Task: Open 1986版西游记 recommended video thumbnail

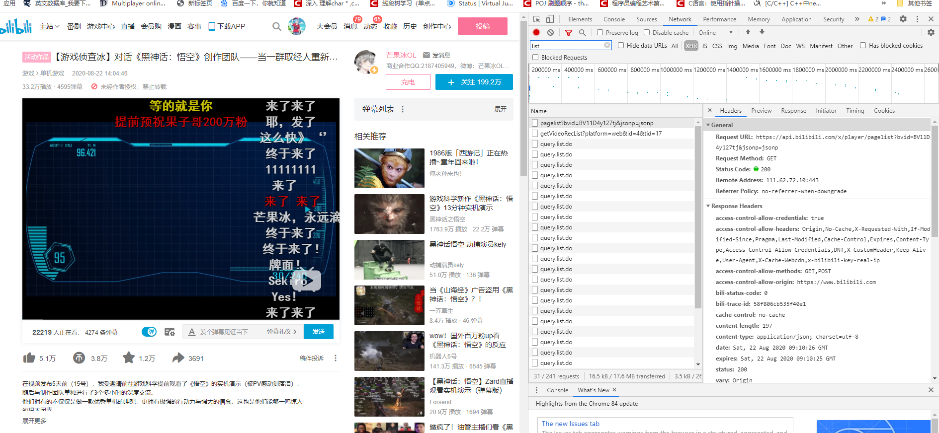Action: pos(389,168)
